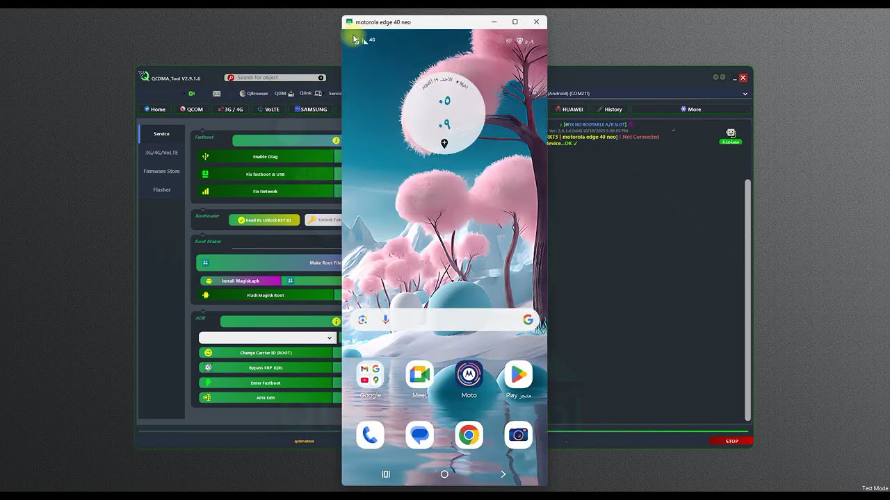Open Chrome browser on the phone

point(469,435)
